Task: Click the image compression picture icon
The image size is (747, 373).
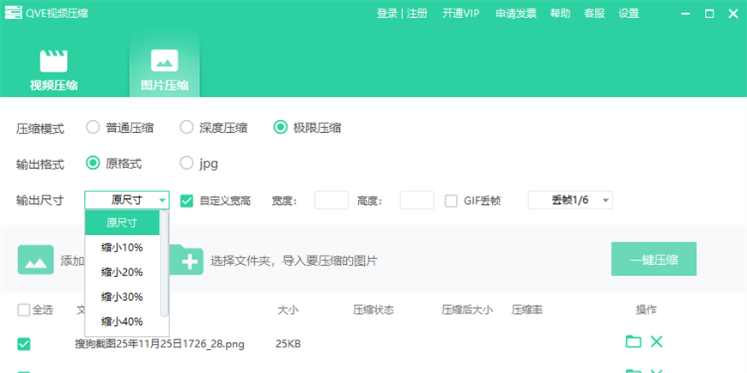Action: (164, 61)
